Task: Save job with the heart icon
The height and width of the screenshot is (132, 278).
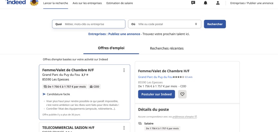Action: pos(182,94)
